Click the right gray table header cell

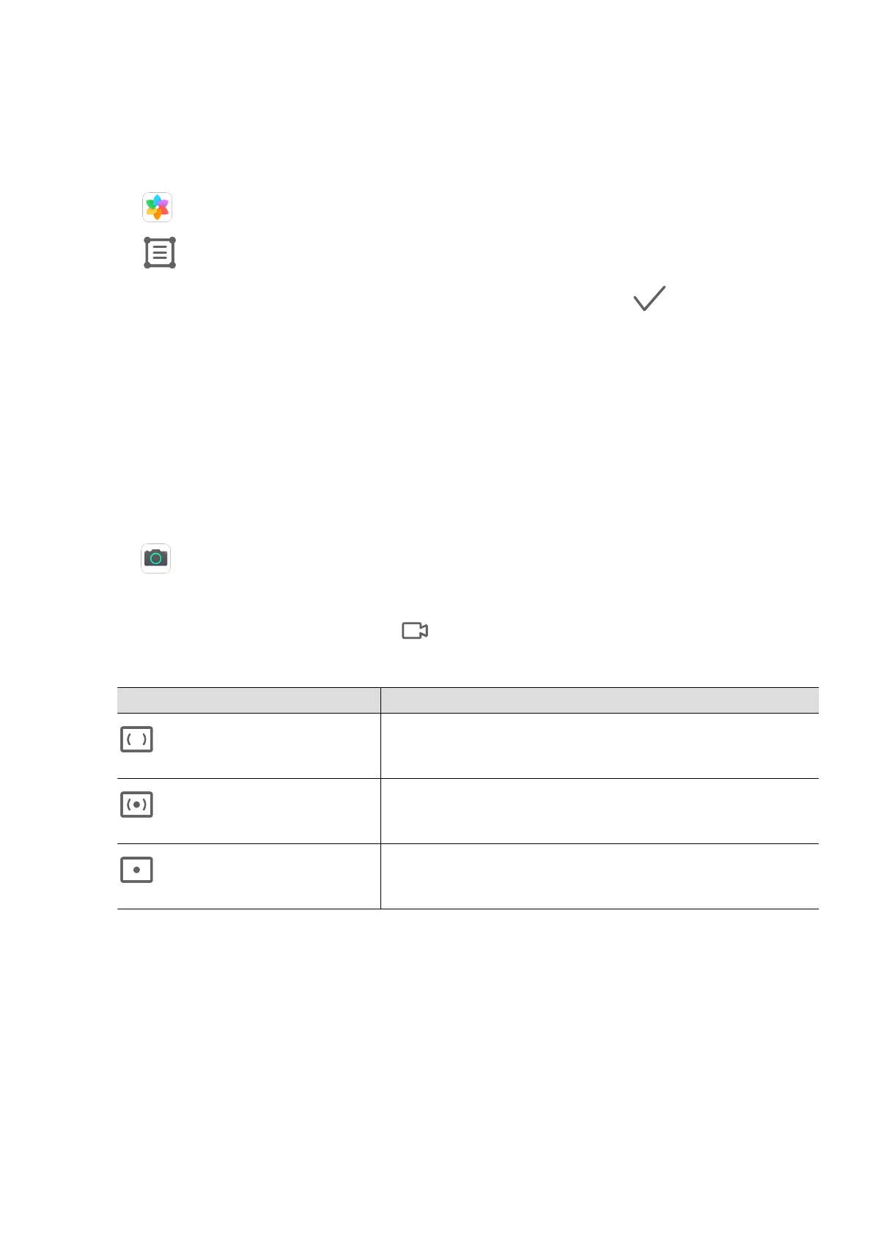tap(599, 700)
